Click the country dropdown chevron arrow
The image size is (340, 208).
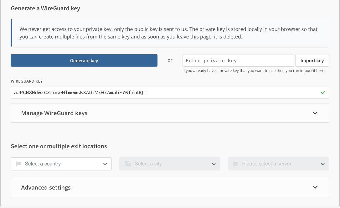(105, 164)
